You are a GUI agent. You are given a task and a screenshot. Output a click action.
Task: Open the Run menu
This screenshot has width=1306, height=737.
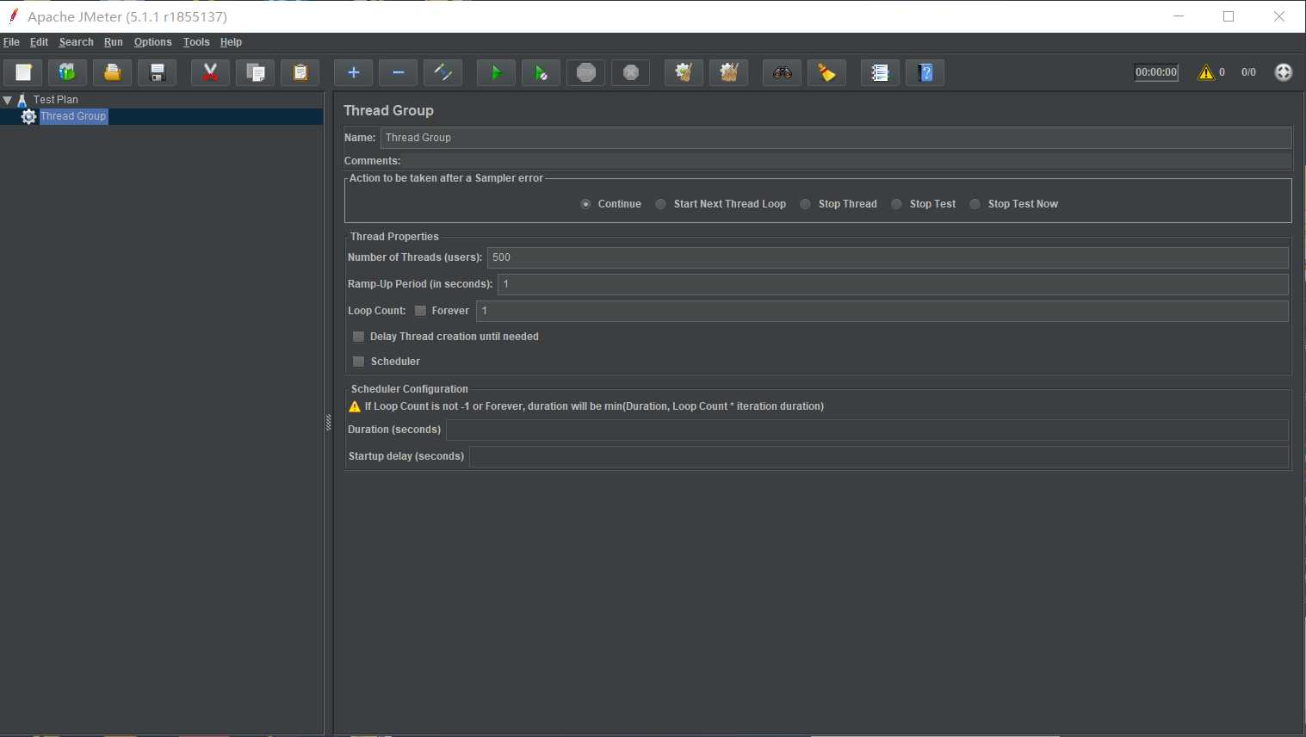[114, 42]
